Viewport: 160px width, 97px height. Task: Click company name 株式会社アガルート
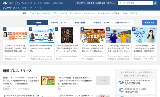tap(12, 59)
